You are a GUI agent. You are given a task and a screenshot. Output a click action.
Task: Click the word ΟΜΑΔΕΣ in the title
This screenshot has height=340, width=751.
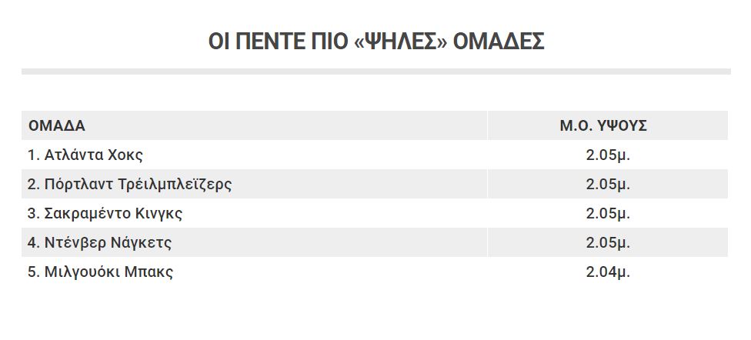coord(499,42)
